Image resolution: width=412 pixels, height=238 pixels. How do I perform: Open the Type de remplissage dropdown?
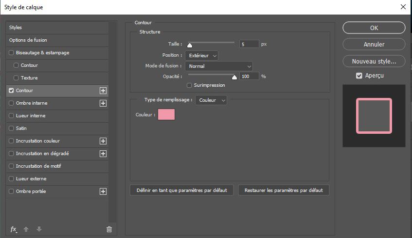[x=211, y=100]
